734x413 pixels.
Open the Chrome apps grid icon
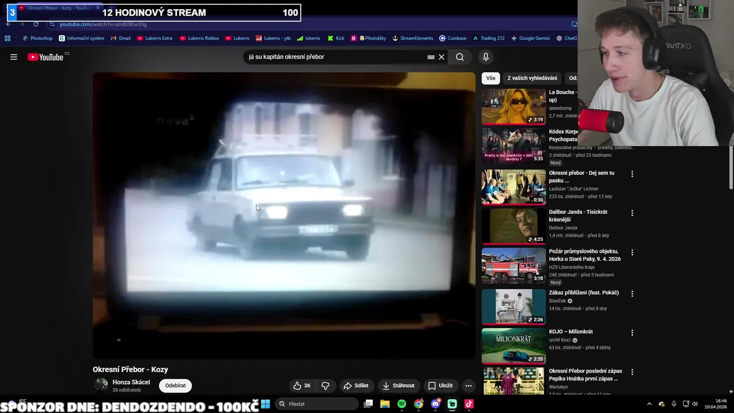click(7, 38)
